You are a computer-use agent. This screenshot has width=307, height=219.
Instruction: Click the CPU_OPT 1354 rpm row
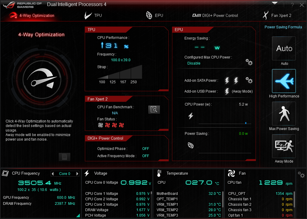(x=260, y=194)
